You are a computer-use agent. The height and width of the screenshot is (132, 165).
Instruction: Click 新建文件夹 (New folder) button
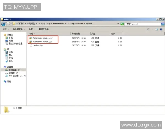(43, 29)
